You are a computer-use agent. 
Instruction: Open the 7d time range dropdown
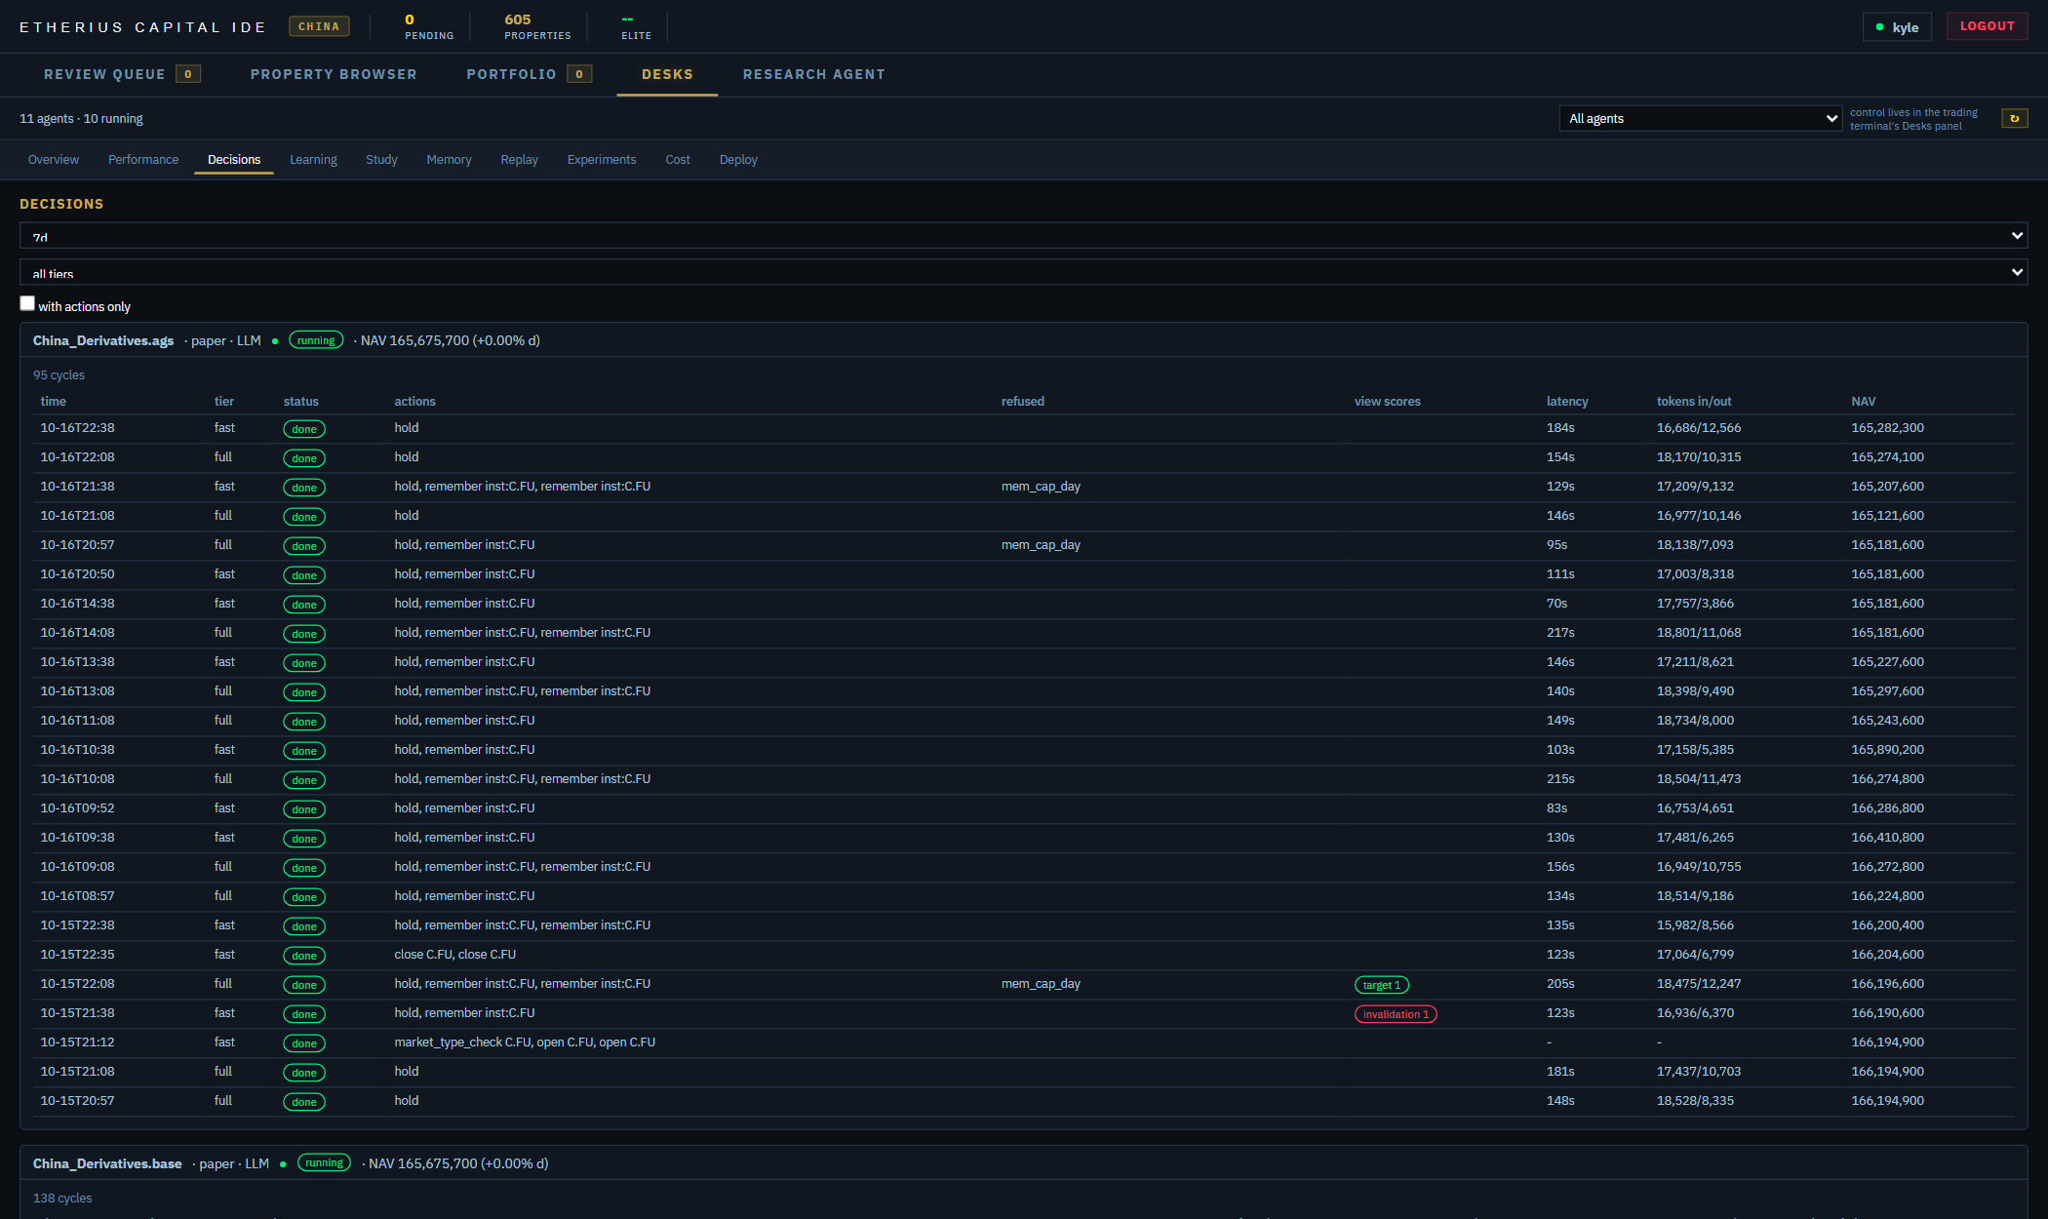tap(1023, 235)
